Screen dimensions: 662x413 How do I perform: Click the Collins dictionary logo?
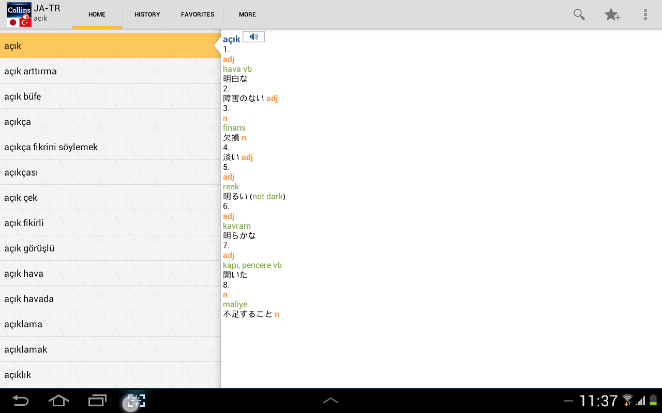point(18,14)
